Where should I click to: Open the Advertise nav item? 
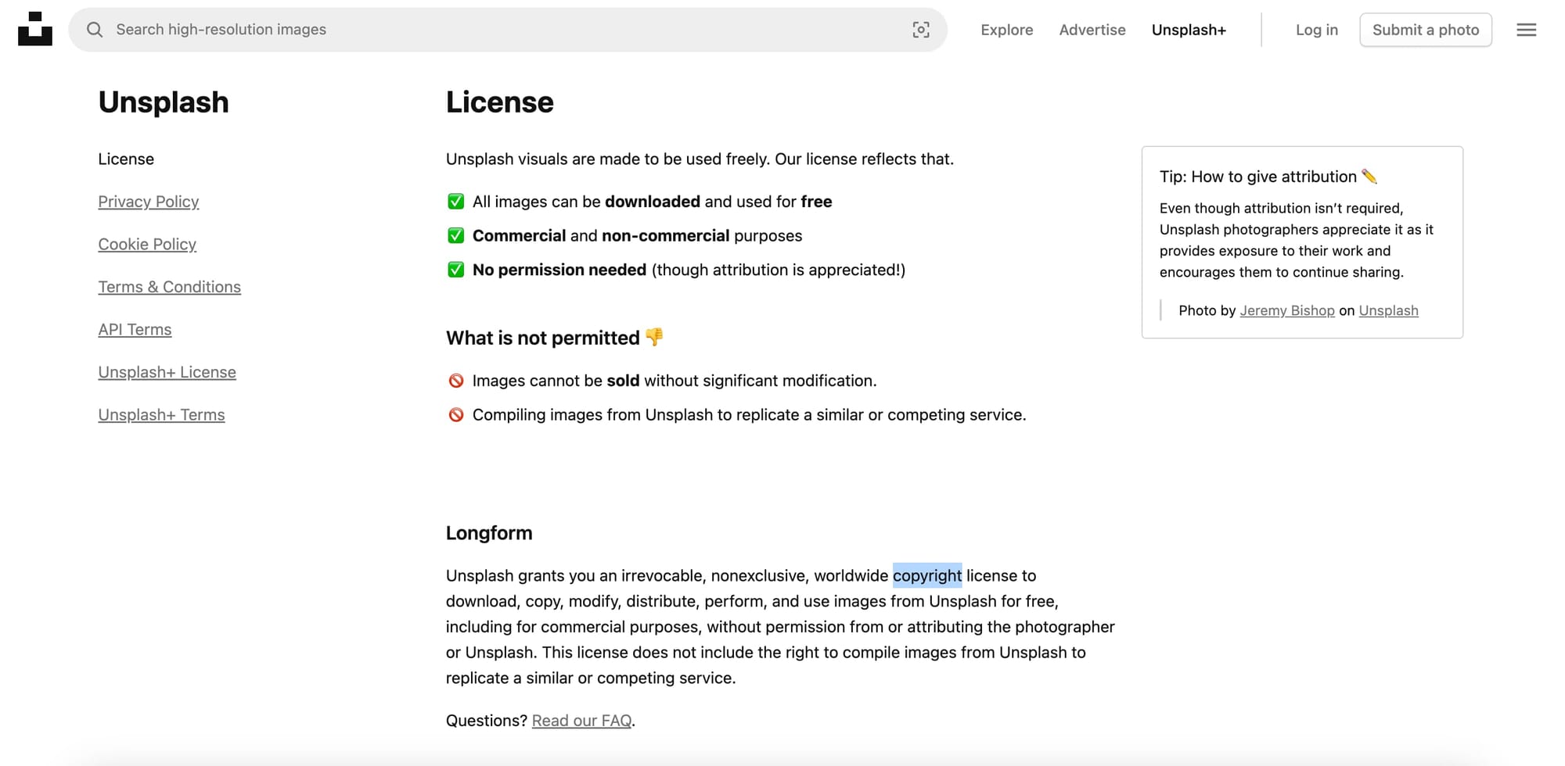1092,30
